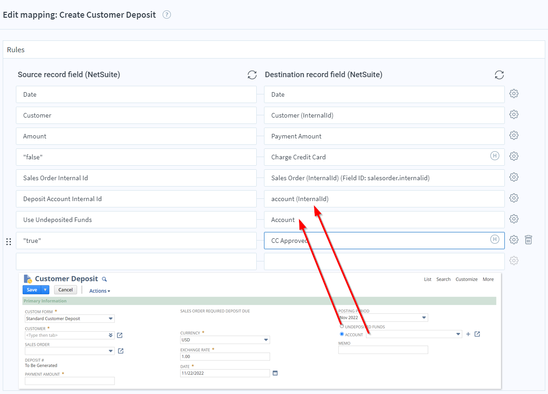
Task: Open account record external link icon
Action: (x=477, y=334)
